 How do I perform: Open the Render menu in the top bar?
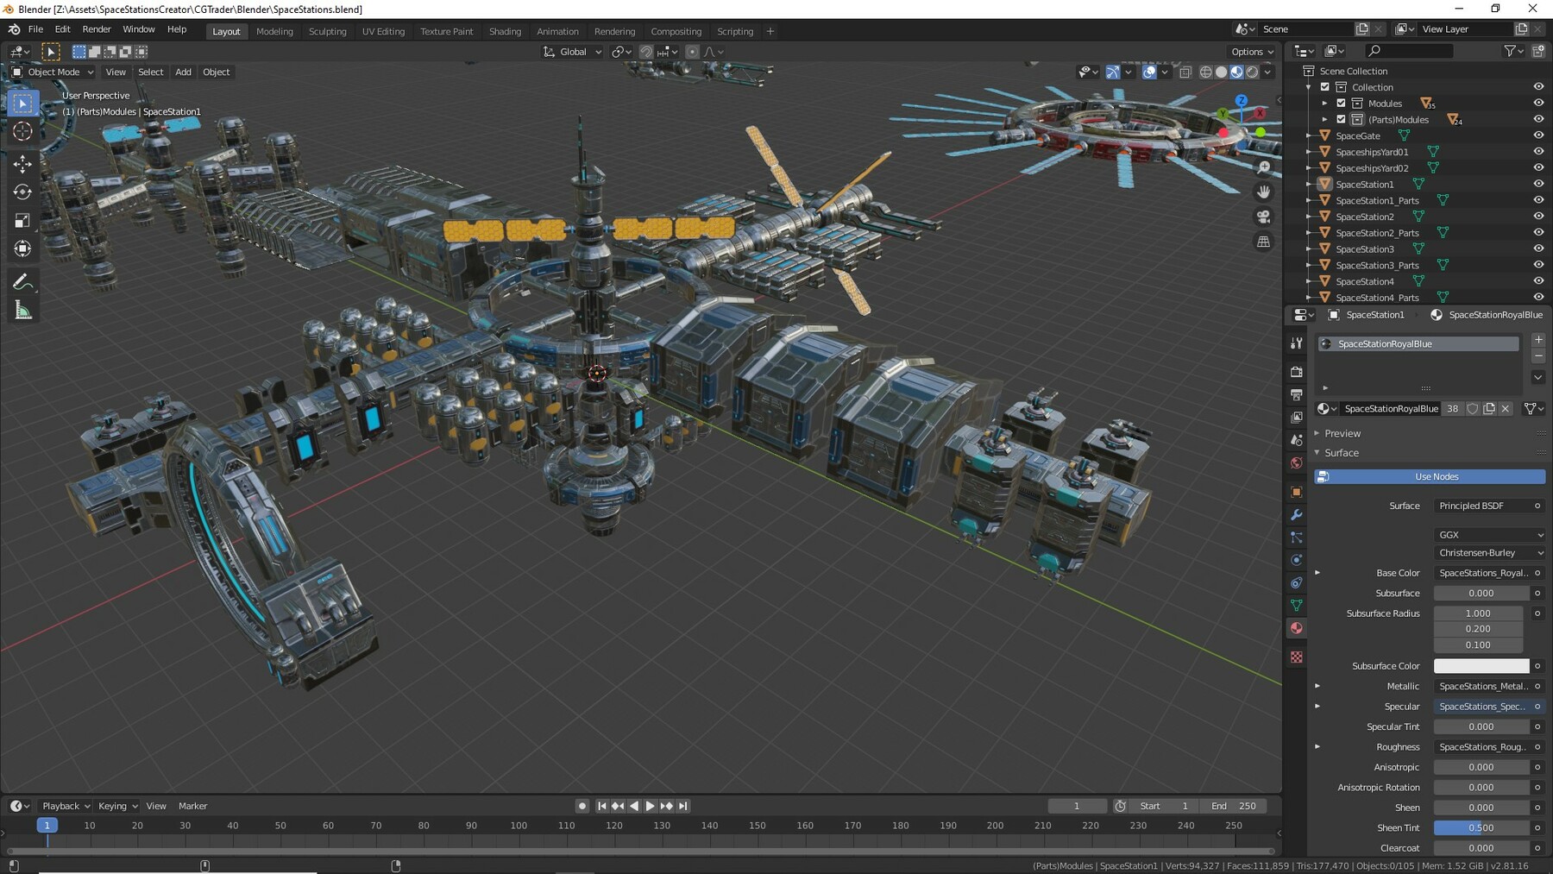tap(97, 28)
